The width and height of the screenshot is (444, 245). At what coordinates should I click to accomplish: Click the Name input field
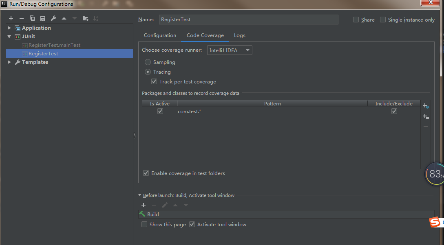pos(249,20)
